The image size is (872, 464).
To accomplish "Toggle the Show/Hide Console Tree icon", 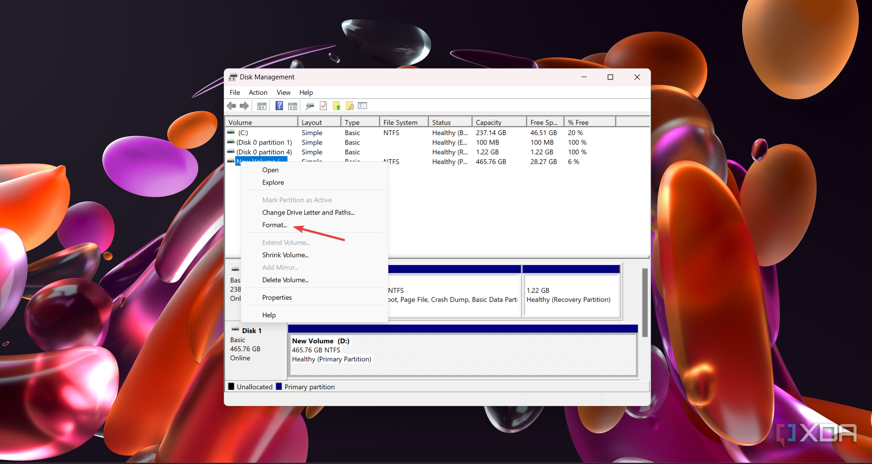I will (x=262, y=106).
